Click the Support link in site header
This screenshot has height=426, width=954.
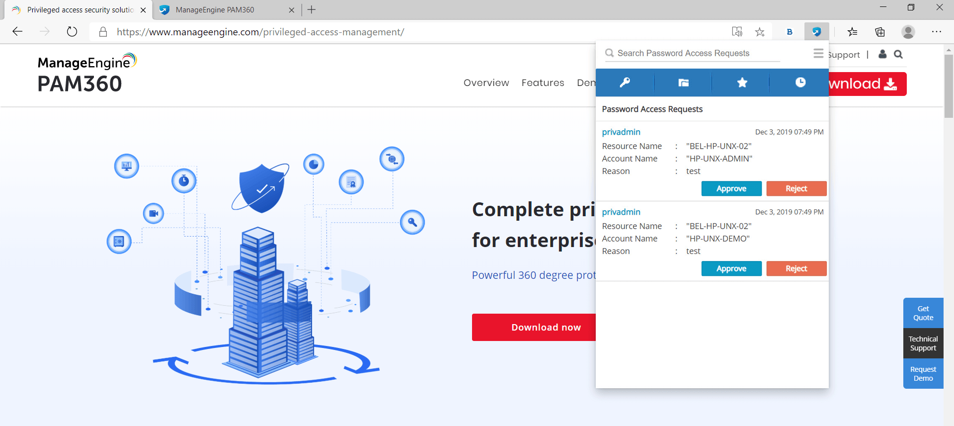(x=844, y=55)
